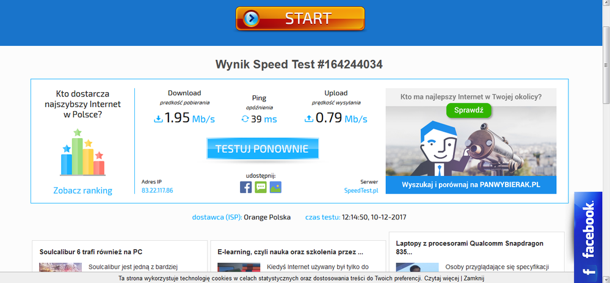Open the PANWYBIERAK.PL banner link
The image size is (610, 283).
[x=471, y=185]
